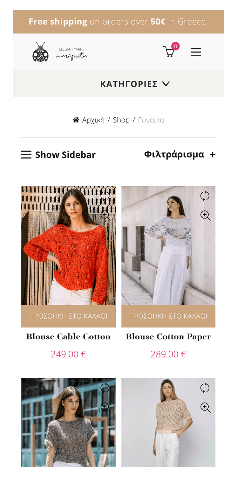
Task: Click compare icon on Blouse Cotton Paper
Action: coord(205,196)
